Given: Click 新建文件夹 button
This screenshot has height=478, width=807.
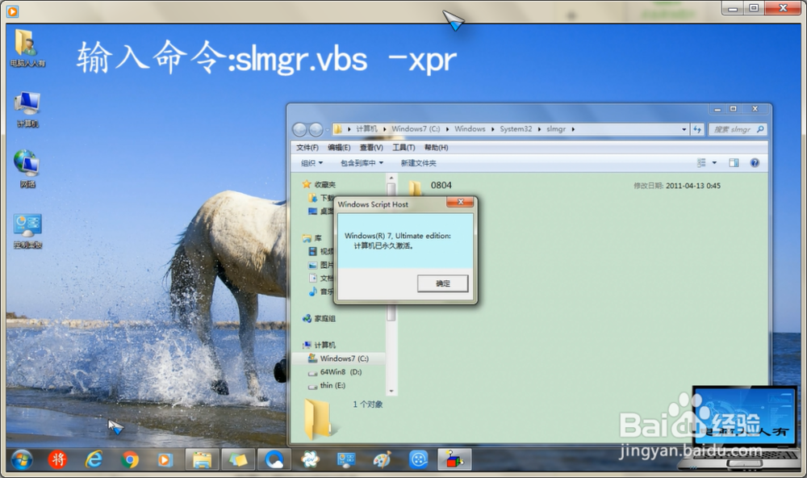Looking at the screenshot, I should 418,163.
